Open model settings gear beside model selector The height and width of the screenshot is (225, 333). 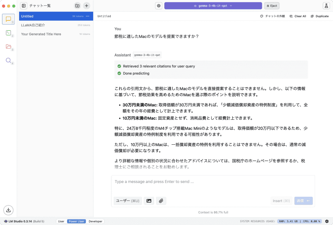(x=159, y=6)
